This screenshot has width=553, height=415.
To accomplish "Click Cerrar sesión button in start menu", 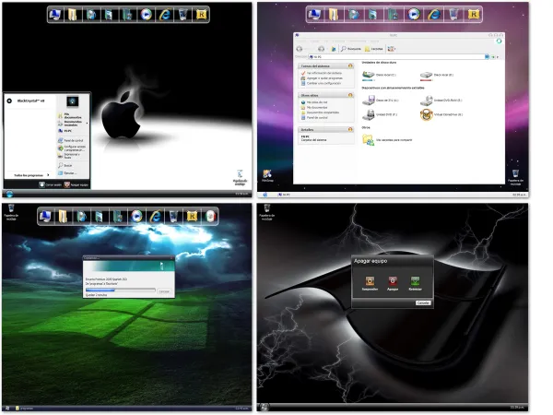I will coord(50,184).
